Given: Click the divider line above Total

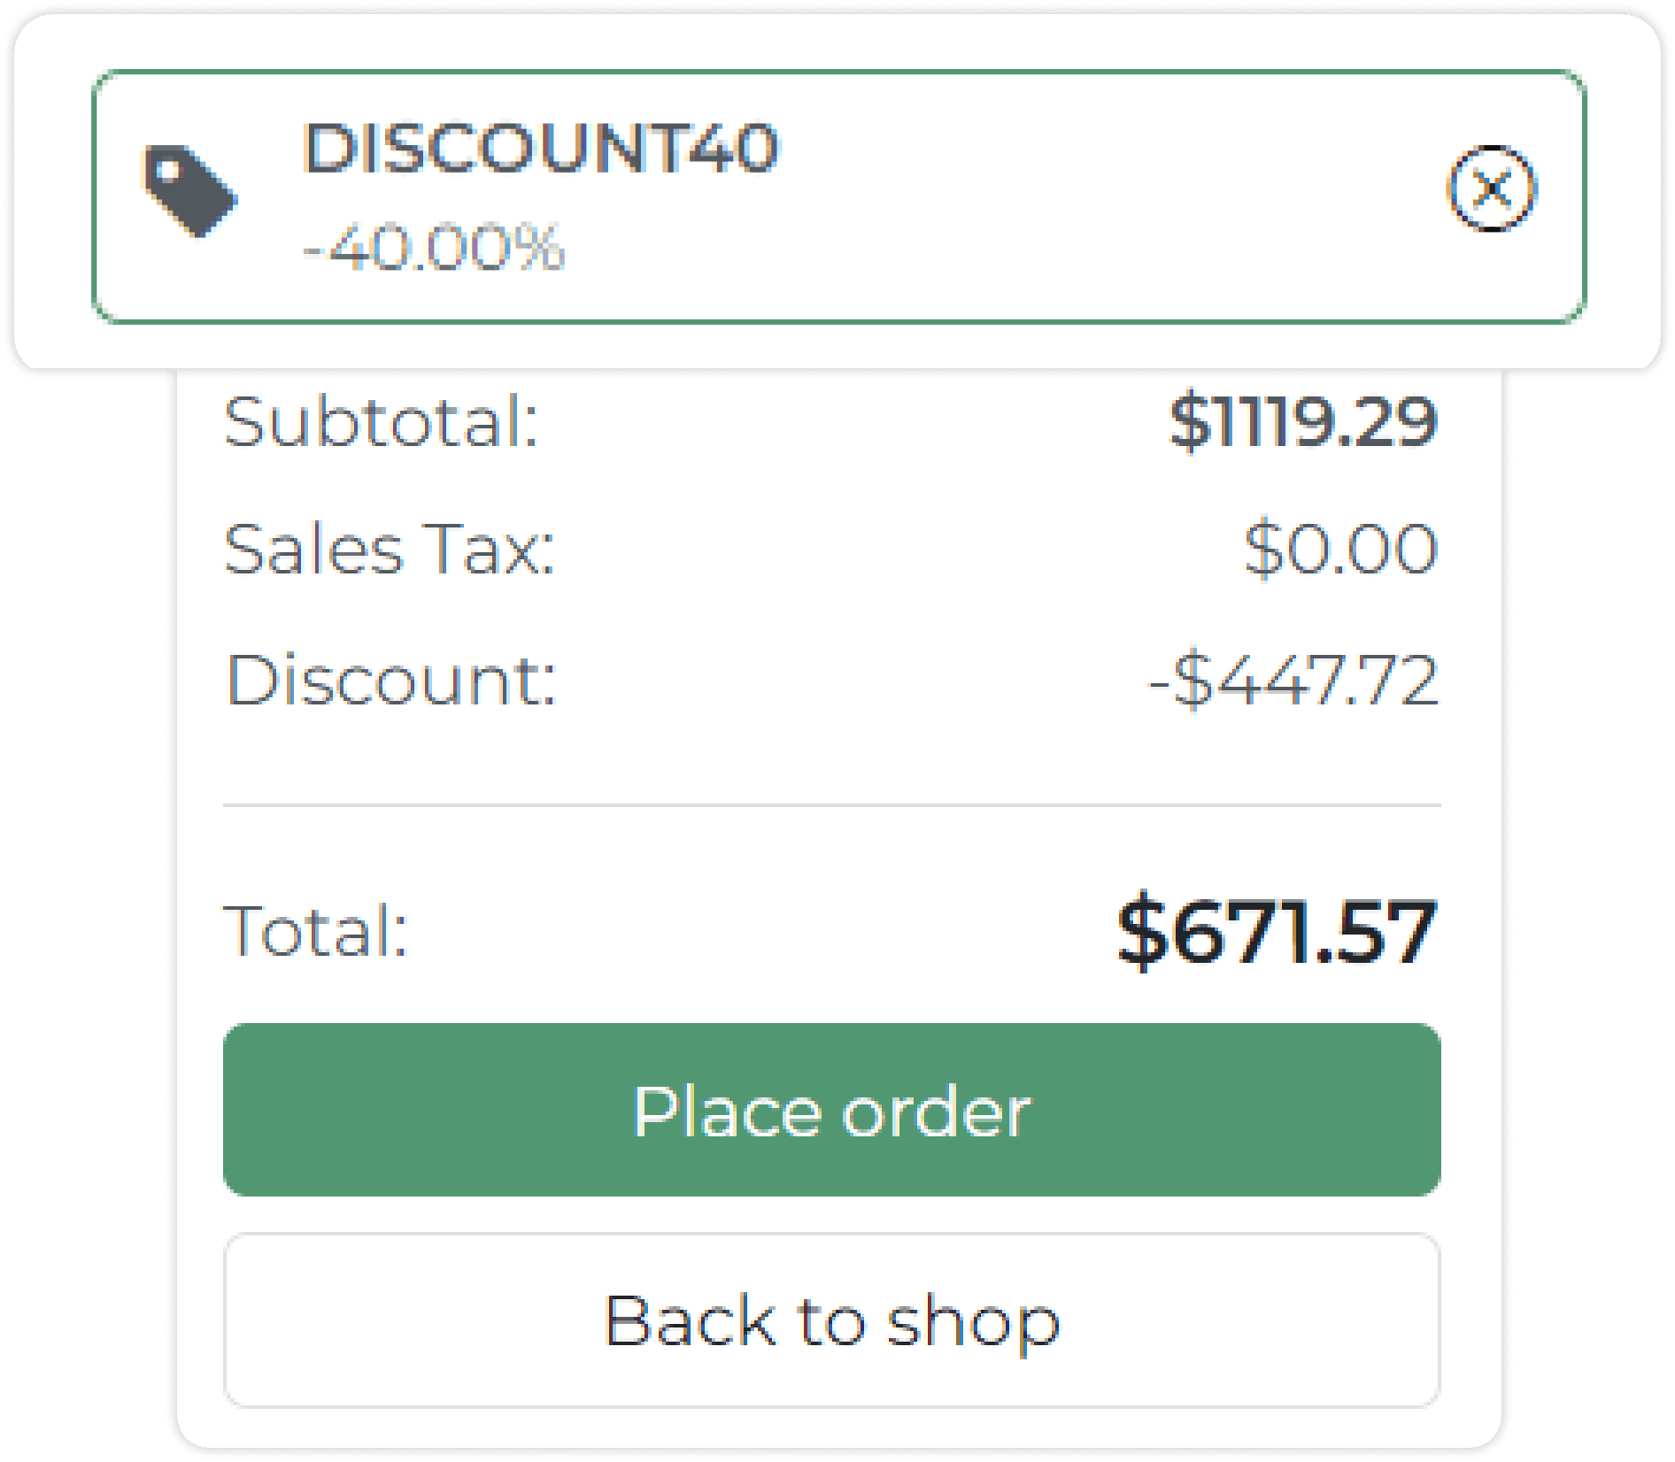Looking at the screenshot, I should (x=831, y=805).
